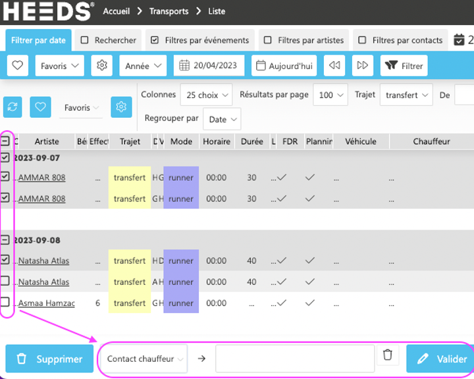Viewport: 474px width, 379px height.
Task: Click the trash icon beside the value field
Action: (x=388, y=355)
